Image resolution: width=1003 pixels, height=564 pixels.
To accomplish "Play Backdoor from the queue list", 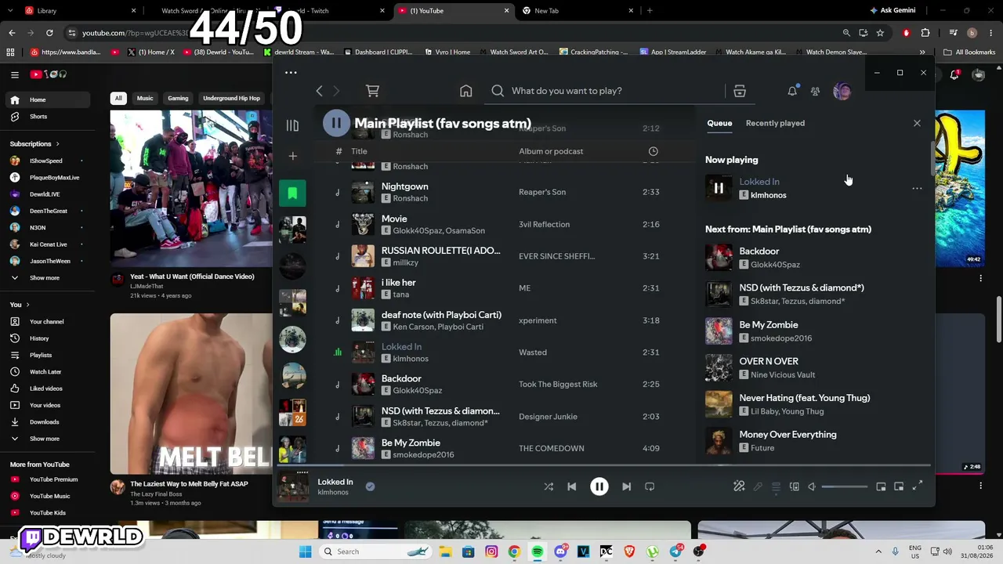I will pyautogui.click(x=719, y=257).
